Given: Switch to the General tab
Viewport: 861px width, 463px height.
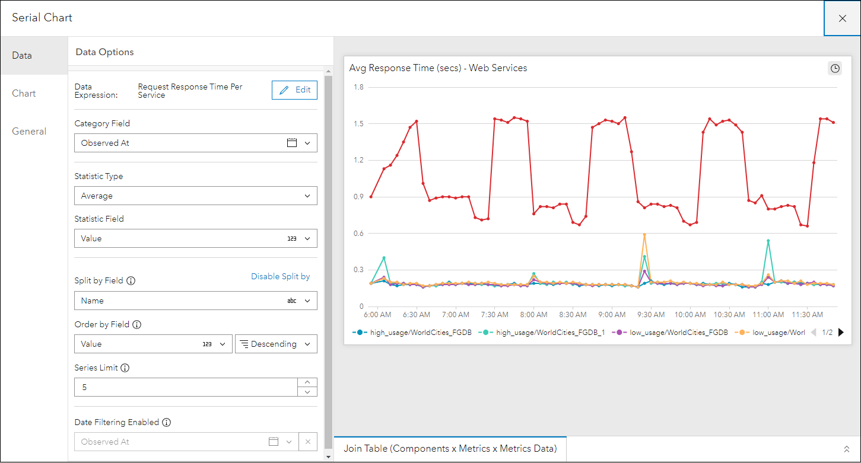Looking at the screenshot, I should click(x=29, y=132).
